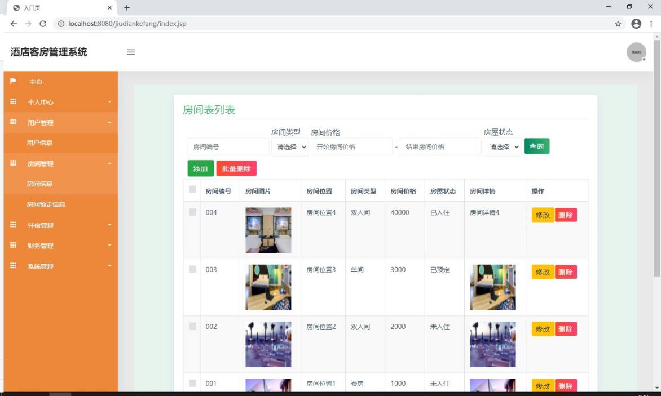This screenshot has height=396, width=661.
Task: Click the flag icon beside 主页
Action: [13, 81]
